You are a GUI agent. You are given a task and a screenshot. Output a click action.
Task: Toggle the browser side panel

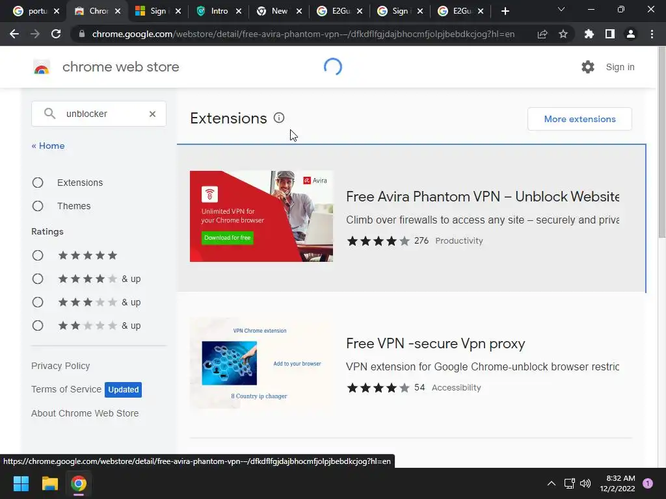(610, 34)
